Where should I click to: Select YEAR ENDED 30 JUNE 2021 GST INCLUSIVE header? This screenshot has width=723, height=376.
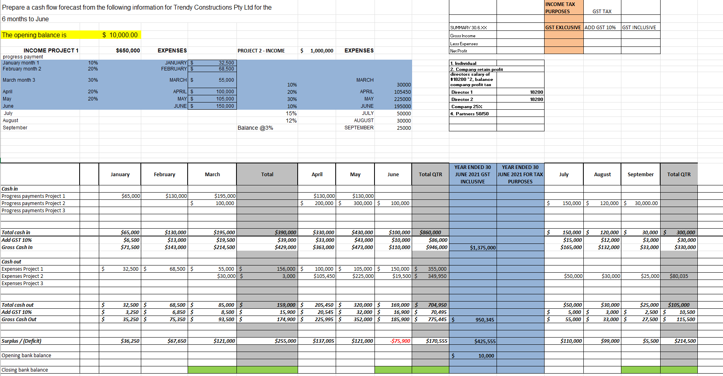[x=473, y=174]
